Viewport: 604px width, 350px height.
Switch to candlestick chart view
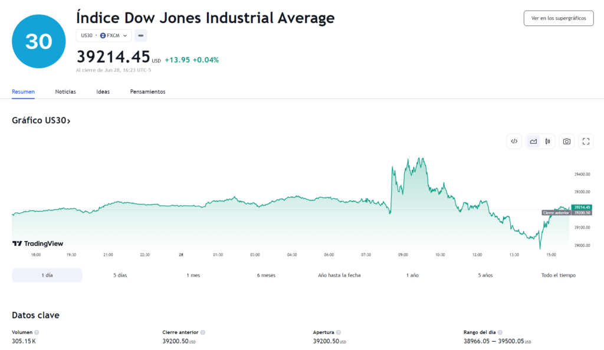point(547,141)
